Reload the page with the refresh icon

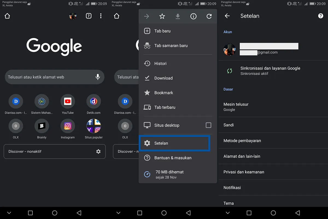point(209,16)
